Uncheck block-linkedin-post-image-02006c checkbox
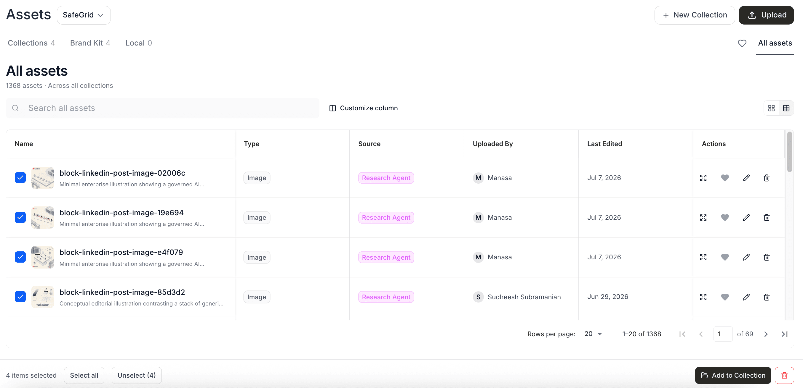 coord(20,178)
